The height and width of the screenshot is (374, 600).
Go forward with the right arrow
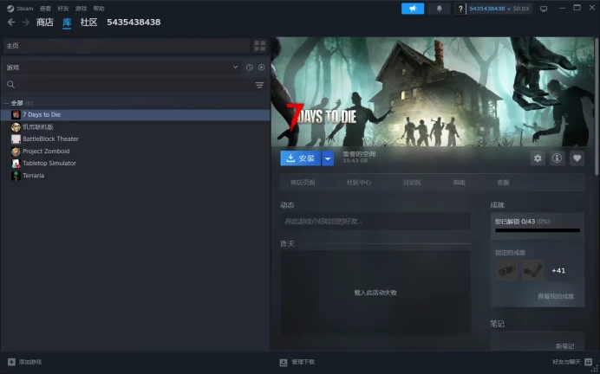pos(26,23)
